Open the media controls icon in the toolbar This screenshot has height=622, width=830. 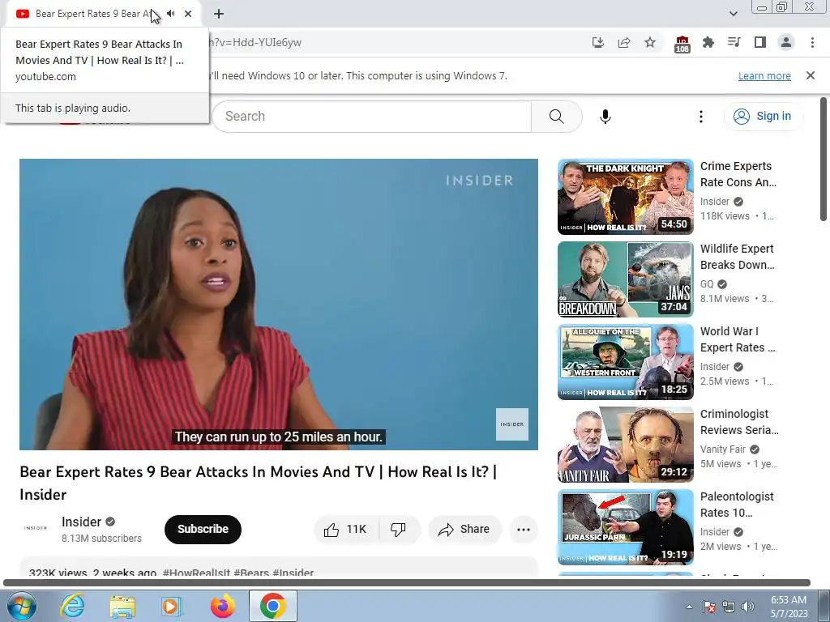(734, 42)
